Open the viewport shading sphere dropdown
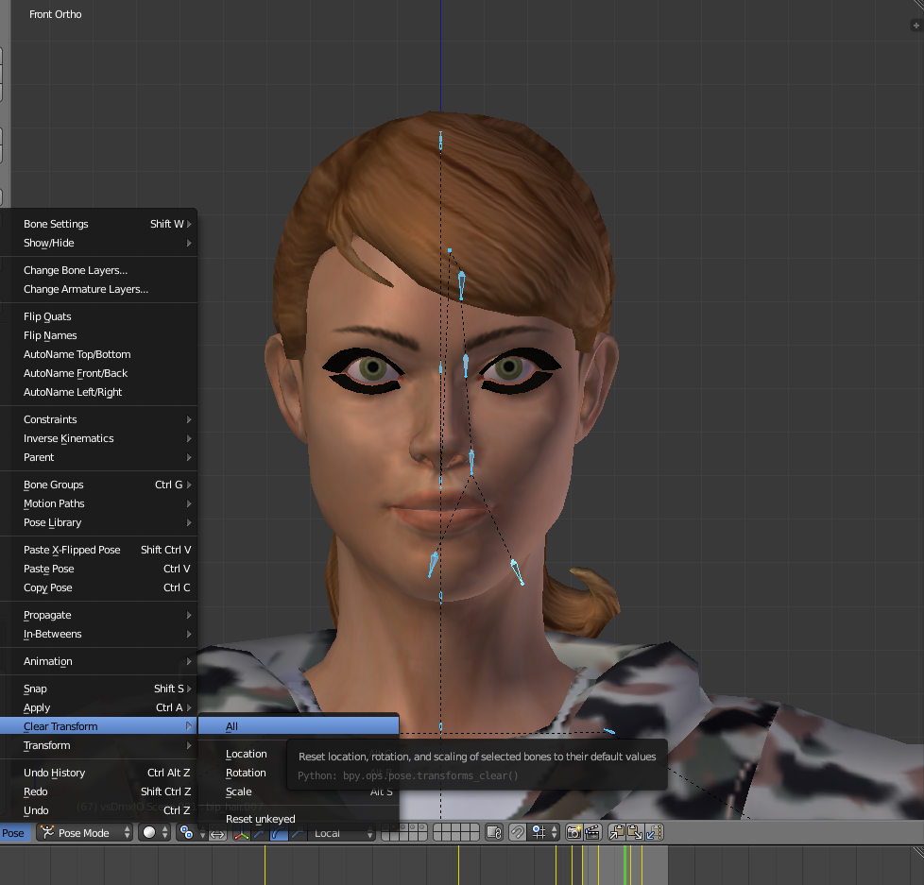The height and width of the screenshot is (885, 924). click(x=156, y=832)
